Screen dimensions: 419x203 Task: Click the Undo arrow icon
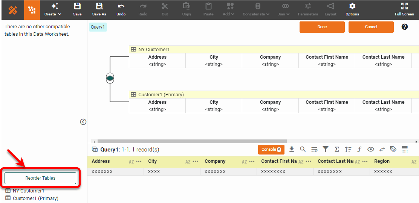[x=121, y=9]
